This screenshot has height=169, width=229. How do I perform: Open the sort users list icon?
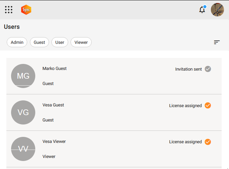pos(217,42)
